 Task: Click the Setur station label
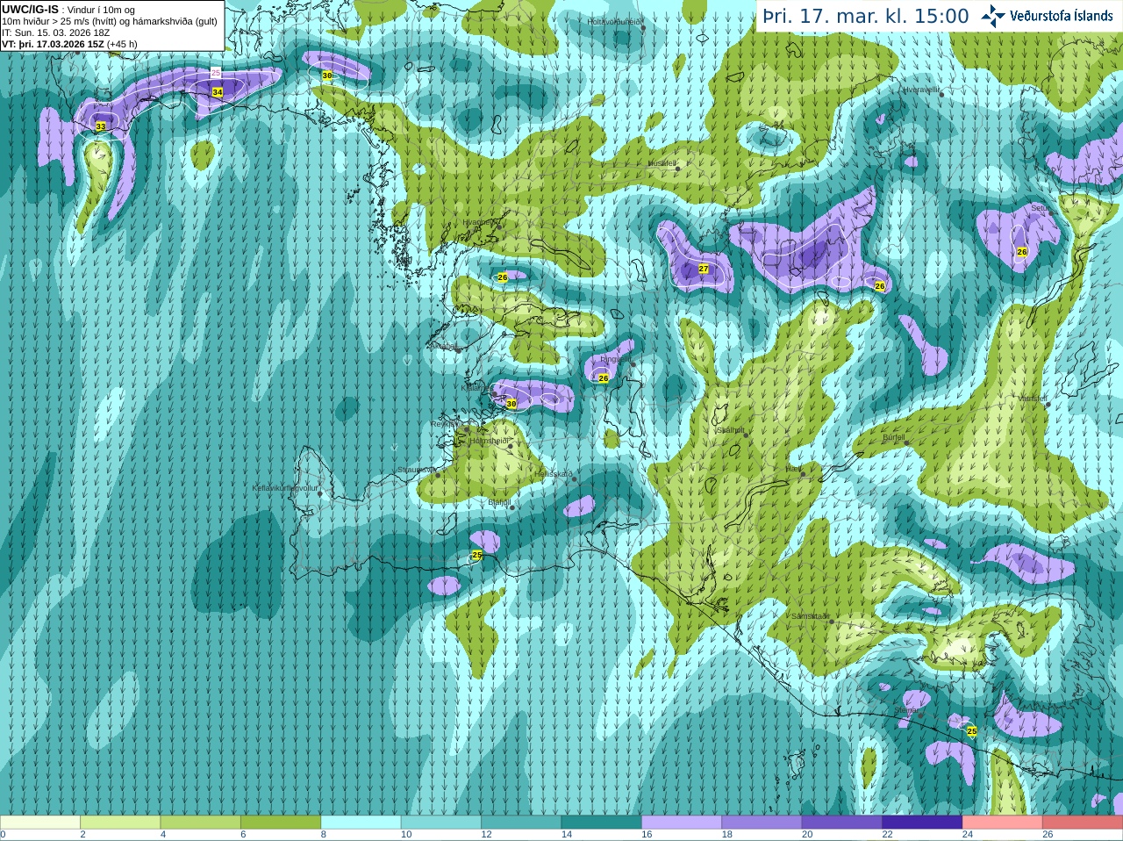(x=1039, y=208)
